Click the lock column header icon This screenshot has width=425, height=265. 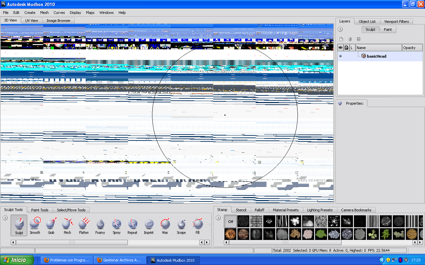(x=346, y=48)
